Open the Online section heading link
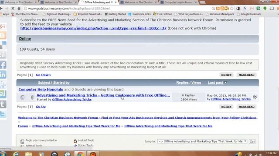279x156 pixels. [x=25, y=39]
